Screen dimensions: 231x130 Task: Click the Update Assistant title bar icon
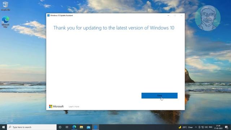point(48,15)
